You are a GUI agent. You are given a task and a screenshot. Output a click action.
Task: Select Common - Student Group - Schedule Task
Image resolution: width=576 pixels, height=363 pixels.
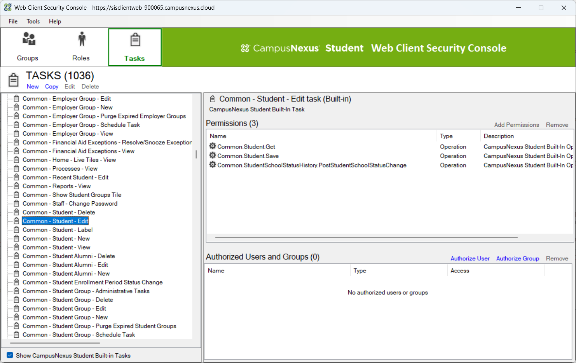79,335
